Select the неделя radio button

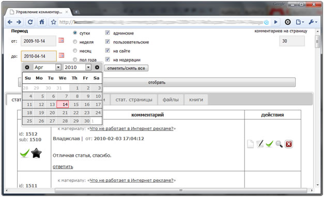tap(75, 42)
